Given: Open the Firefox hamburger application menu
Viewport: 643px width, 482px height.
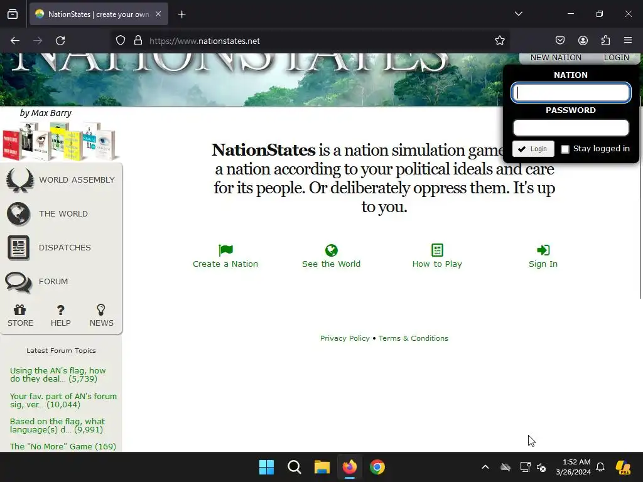Looking at the screenshot, I should pos(628,41).
